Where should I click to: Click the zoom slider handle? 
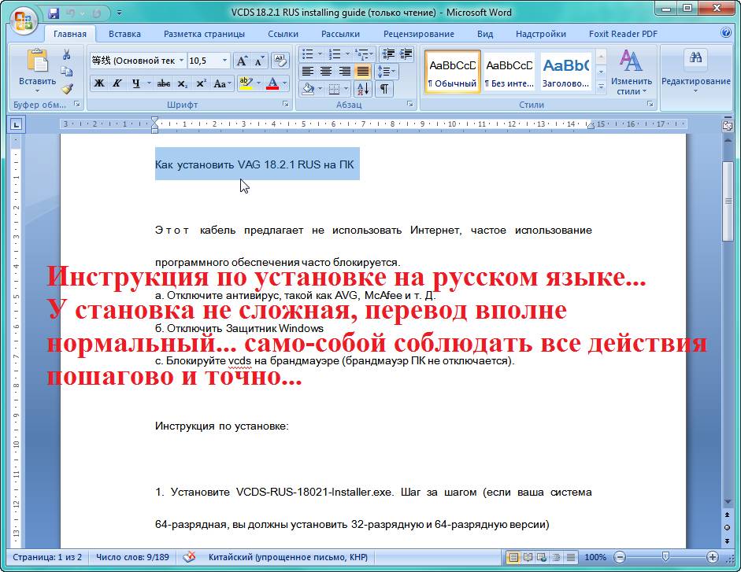(665, 557)
